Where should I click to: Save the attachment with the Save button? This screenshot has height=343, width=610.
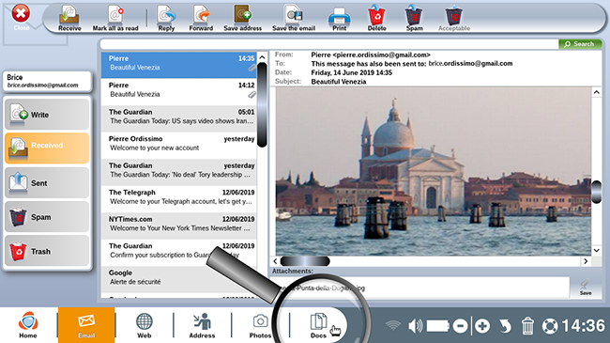coord(586,288)
